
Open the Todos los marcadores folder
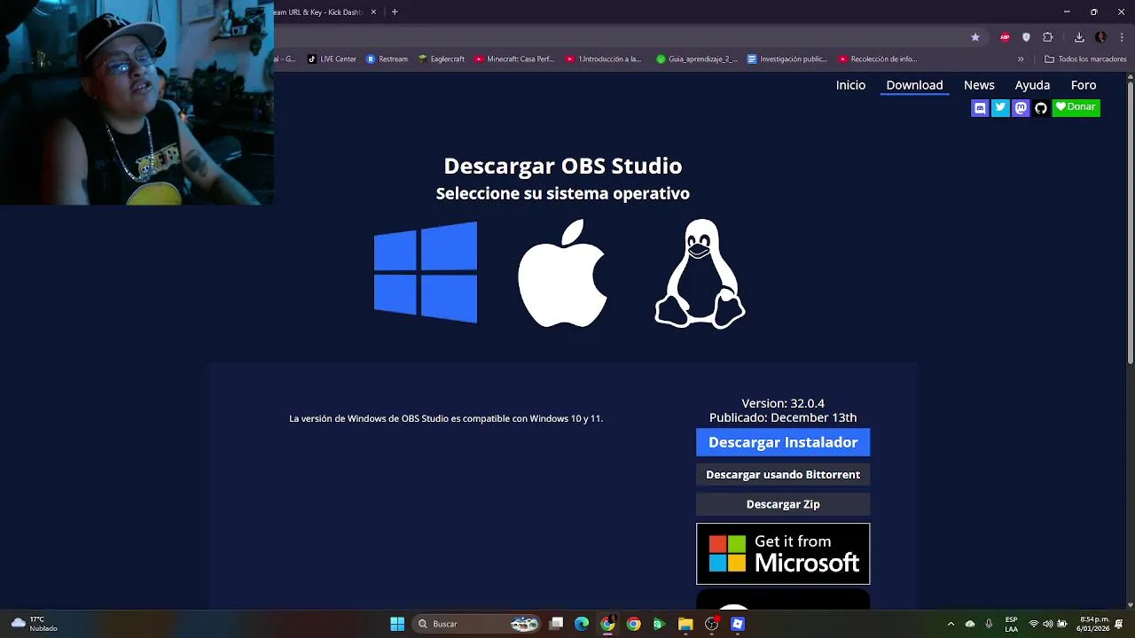point(1085,59)
